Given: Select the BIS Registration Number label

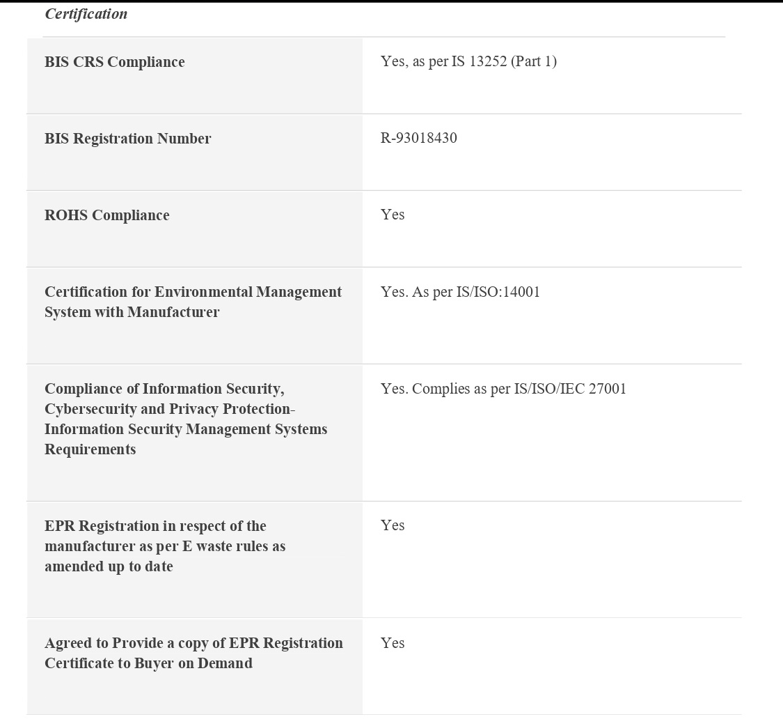Looking at the screenshot, I should [128, 139].
